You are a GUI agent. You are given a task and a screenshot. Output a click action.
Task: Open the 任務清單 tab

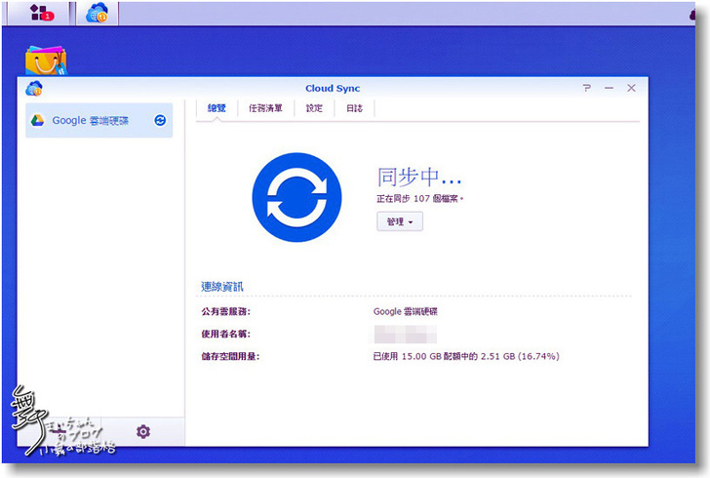click(265, 108)
